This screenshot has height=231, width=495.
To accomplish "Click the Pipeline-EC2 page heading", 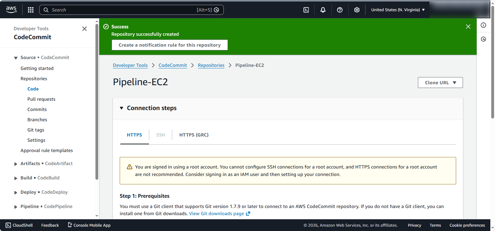I will point(140,82).
